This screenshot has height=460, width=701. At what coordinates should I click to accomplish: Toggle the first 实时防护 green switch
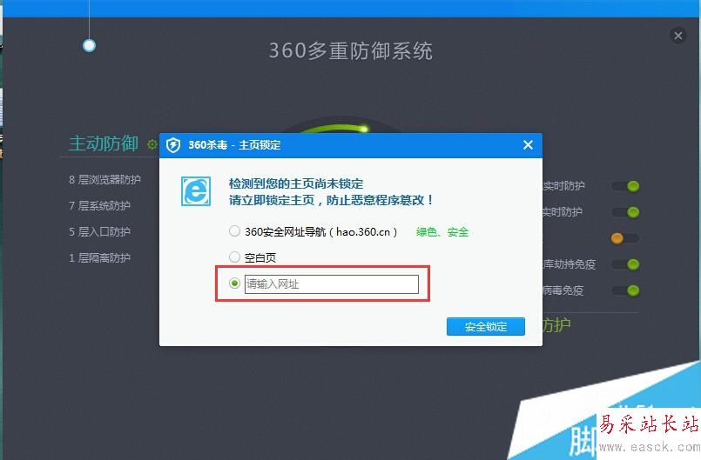click(626, 186)
